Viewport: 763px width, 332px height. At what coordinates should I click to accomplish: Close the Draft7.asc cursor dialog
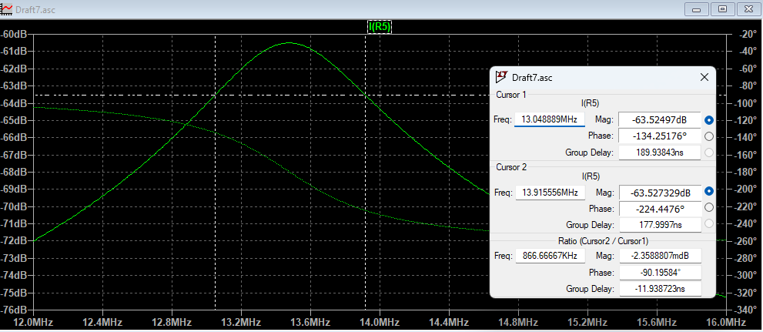coord(704,77)
